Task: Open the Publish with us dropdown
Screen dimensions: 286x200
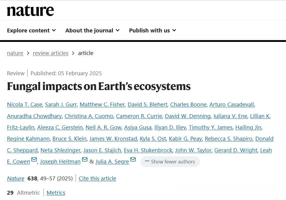Action: point(153,30)
